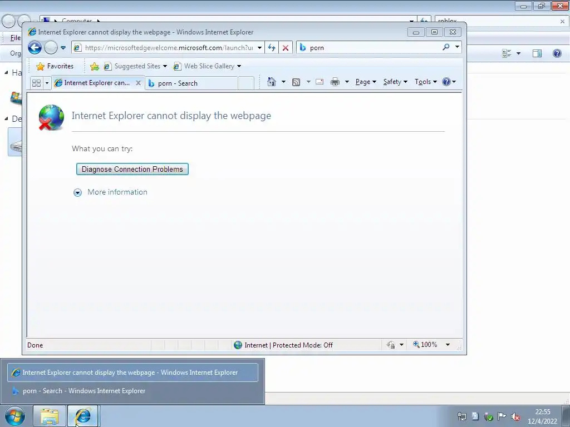
Task: Open the Page menu
Action: pos(366,82)
